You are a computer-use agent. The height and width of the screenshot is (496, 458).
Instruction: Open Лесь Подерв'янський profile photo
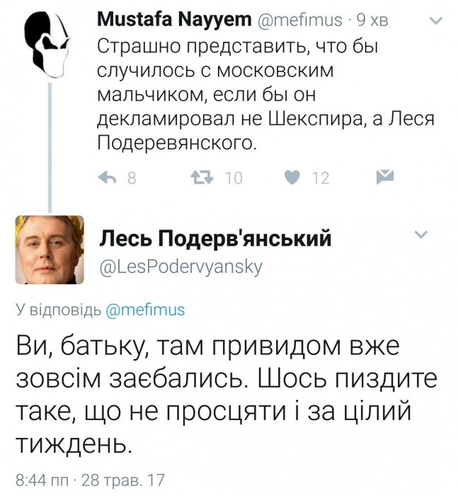coord(50,249)
